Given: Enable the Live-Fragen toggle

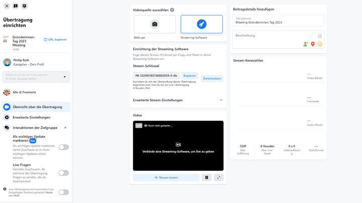Looking at the screenshot, I should click(x=63, y=173).
